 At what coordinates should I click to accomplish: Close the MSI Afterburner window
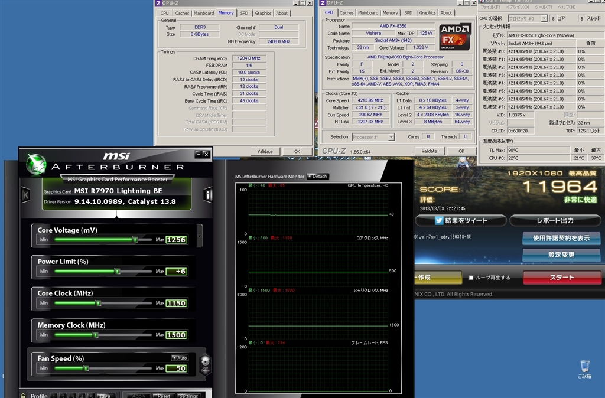[x=206, y=154]
